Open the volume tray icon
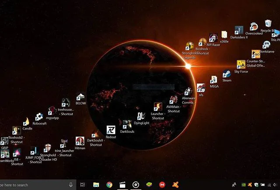The width and height of the screenshot is (280, 190). [275, 185]
